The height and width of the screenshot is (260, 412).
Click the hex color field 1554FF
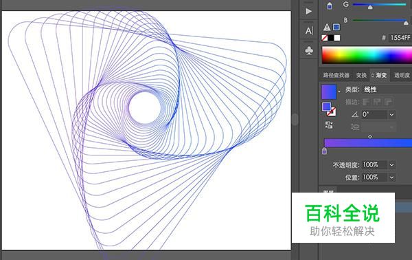pos(400,38)
